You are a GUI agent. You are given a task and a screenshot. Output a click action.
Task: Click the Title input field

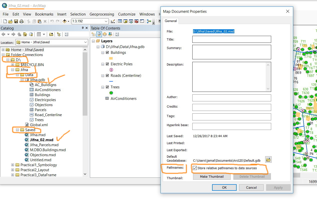[232, 39]
